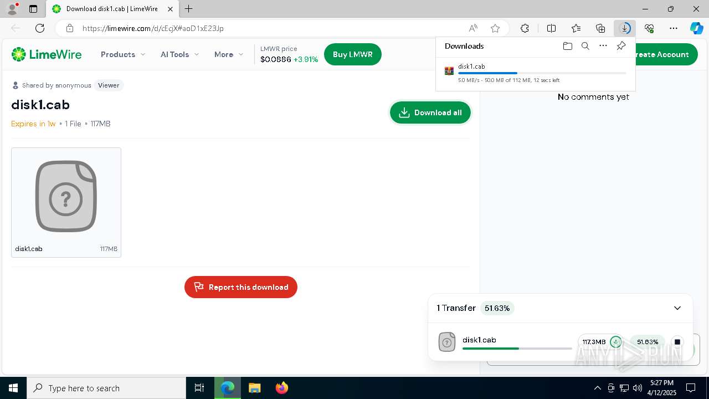Viewport: 709px width, 399px height.
Task: Click the LimeWire transfer progress bar
Action: click(517, 349)
